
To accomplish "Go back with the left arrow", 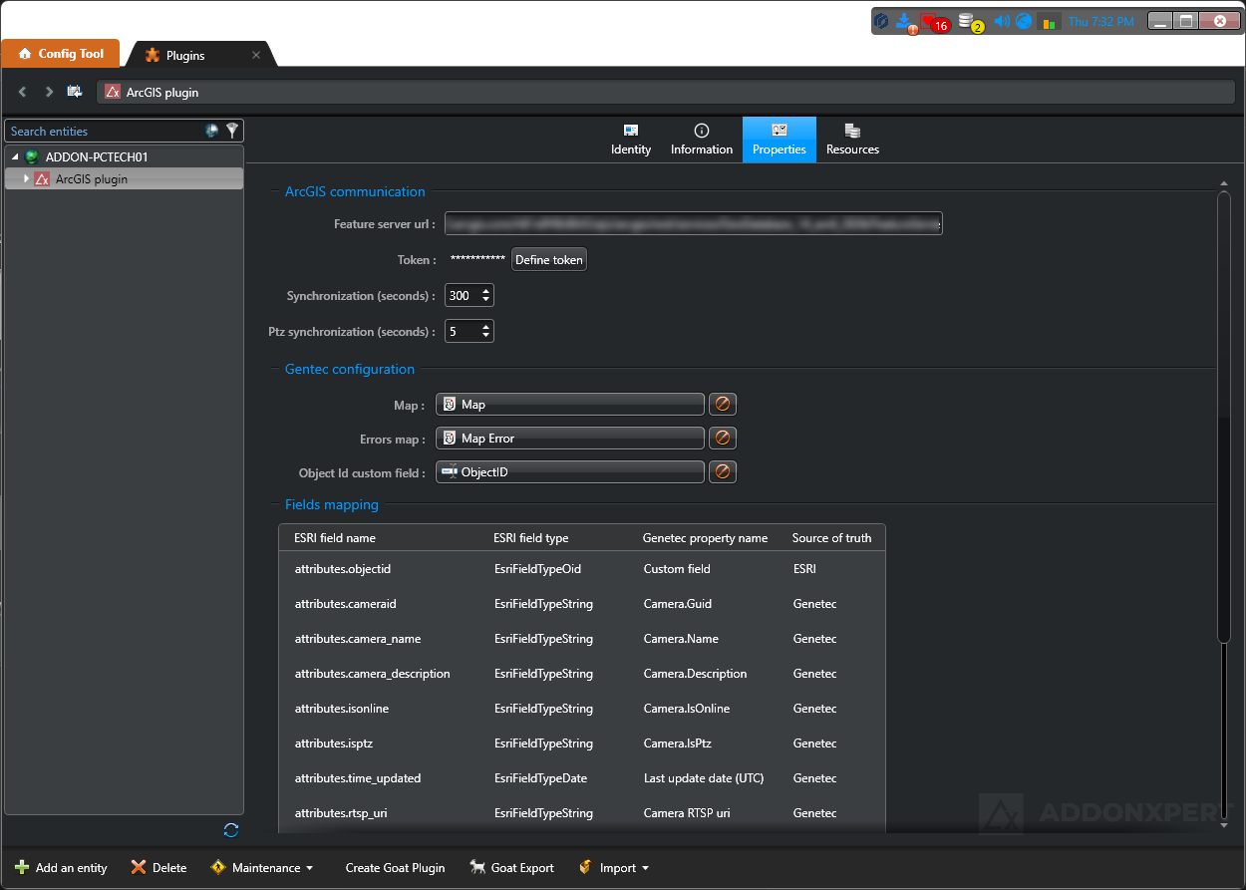I will [23, 92].
